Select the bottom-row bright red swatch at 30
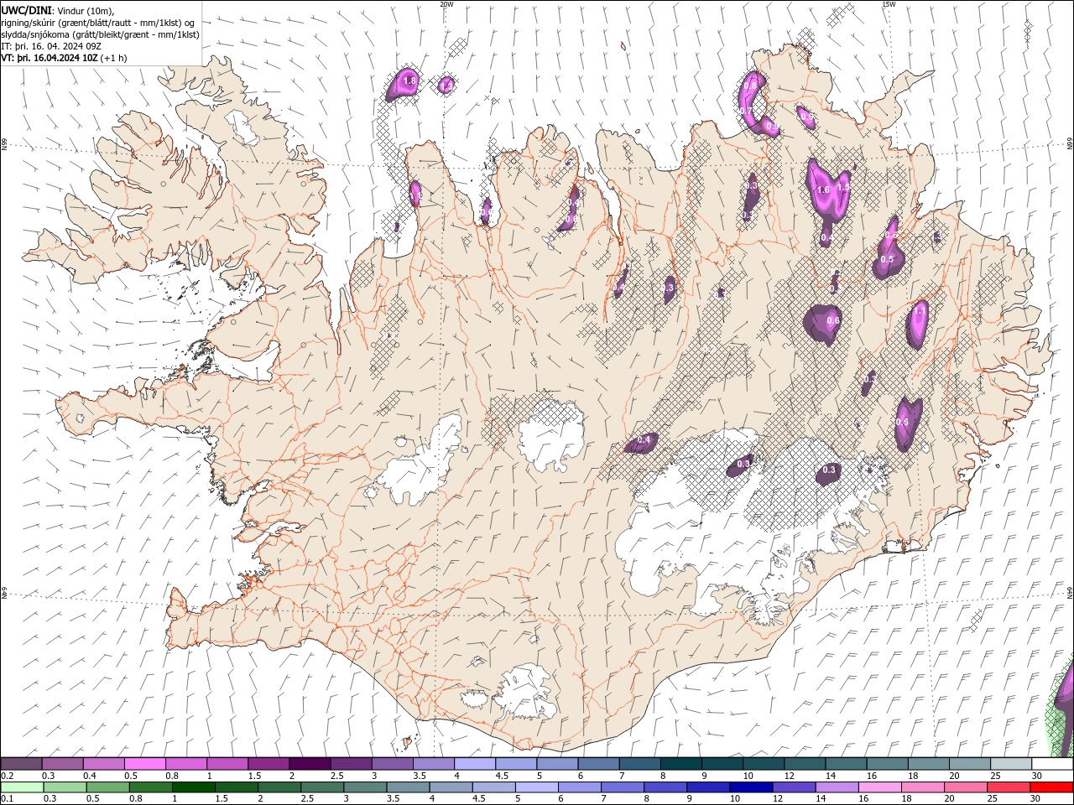1074x805 pixels. coord(1051,787)
